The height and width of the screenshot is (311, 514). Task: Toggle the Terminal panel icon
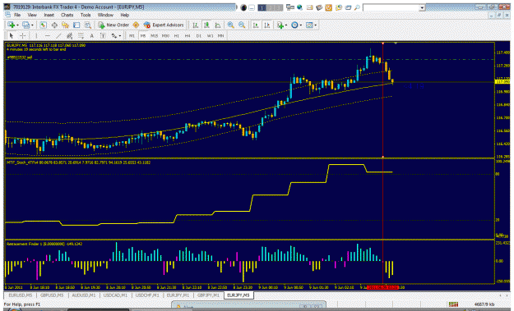(x=76, y=25)
